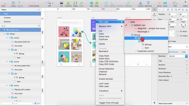Click the lightning bolt prototyping icon
The height and width of the screenshot is (106, 189).
pos(154,103)
